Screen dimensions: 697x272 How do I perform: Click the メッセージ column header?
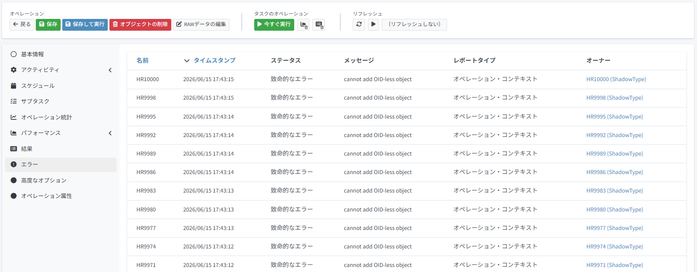(x=359, y=61)
